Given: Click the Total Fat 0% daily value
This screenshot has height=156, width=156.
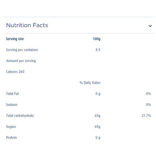Looking at the screenshot, I should [x=149, y=94].
